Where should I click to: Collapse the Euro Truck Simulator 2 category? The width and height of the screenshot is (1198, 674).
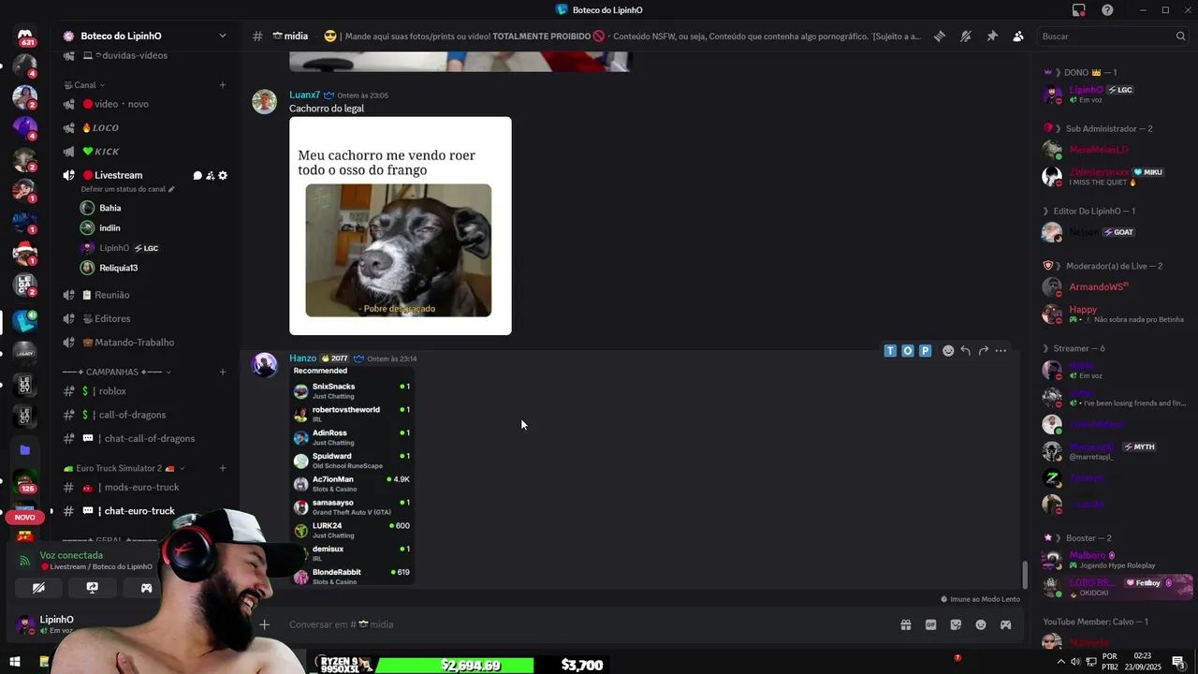[x=124, y=468]
